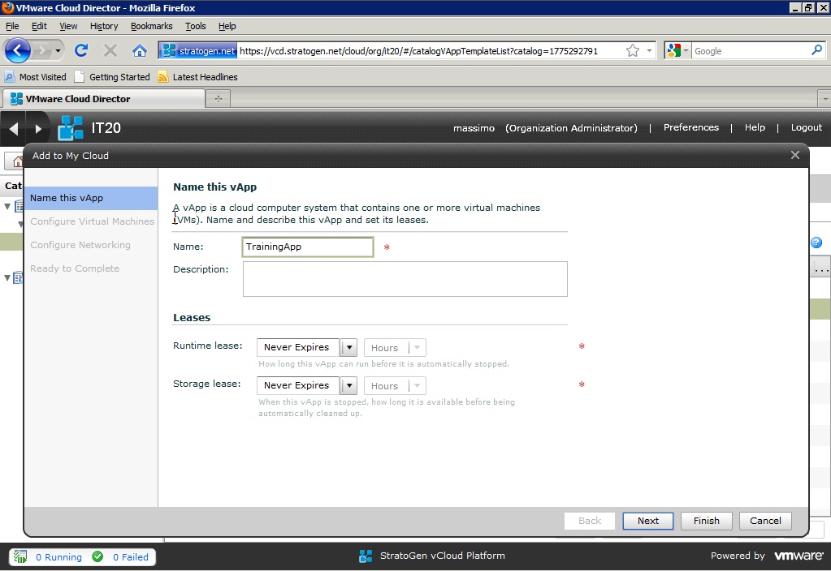The image size is (831, 571).
Task: Bookmark this page with the star
Action: [632, 51]
